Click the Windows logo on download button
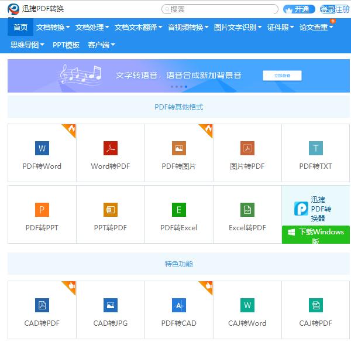The image size is (351, 341). click(291, 232)
